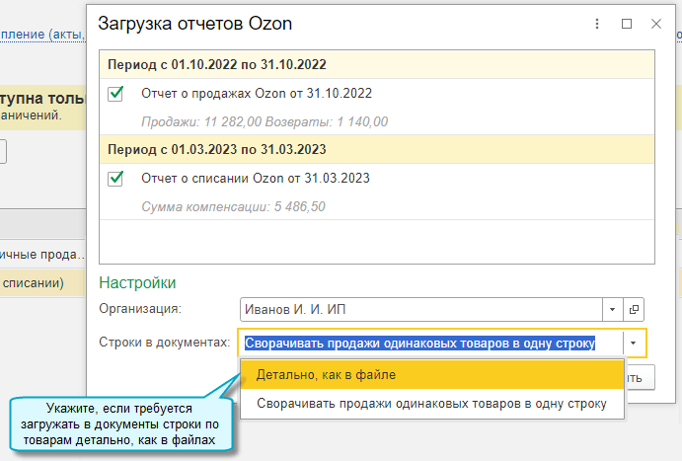The image size is (682, 461).
Task: Click the Строки в документах: label
Action: pyautogui.click(x=165, y=343)
